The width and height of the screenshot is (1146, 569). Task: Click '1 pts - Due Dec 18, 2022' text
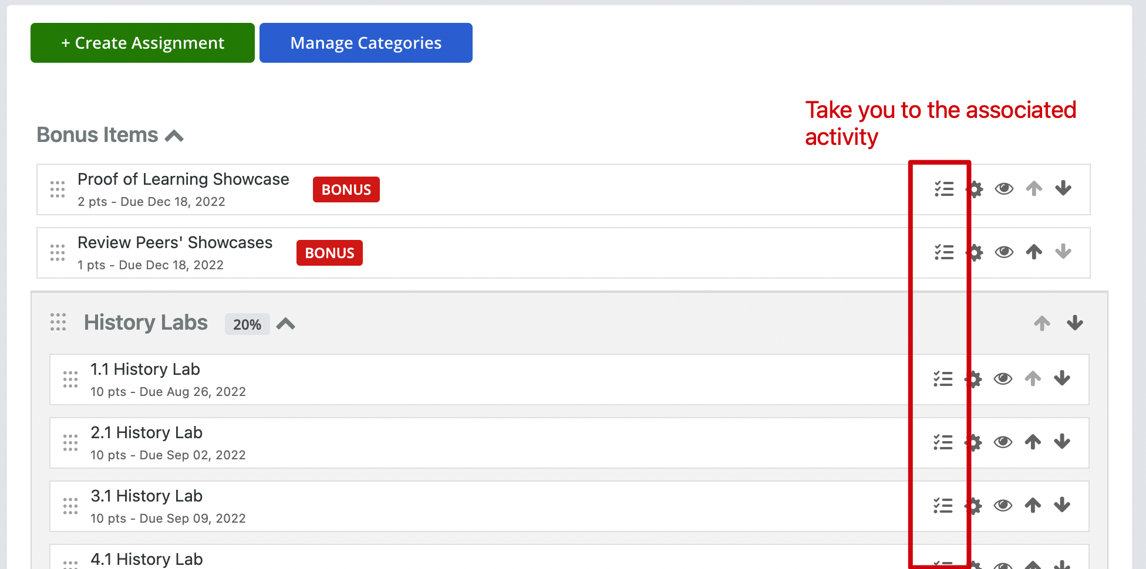[150, 265]
